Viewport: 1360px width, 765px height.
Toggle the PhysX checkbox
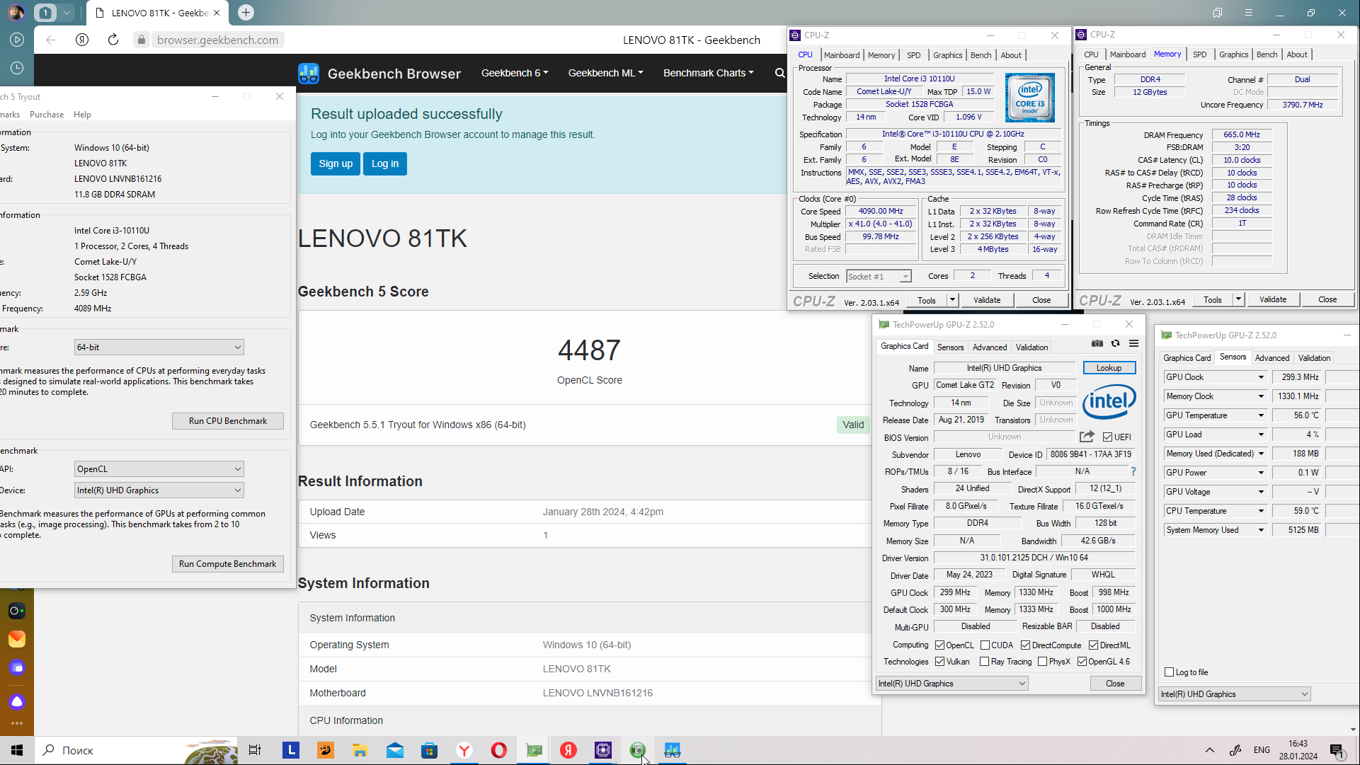click(x=1042, y=662)
